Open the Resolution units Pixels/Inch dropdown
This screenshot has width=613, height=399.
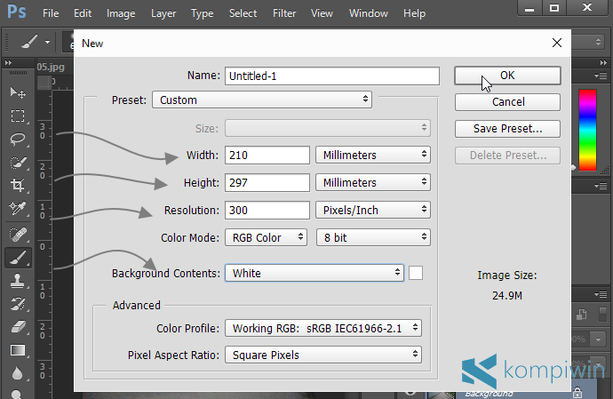coord(373,210)
